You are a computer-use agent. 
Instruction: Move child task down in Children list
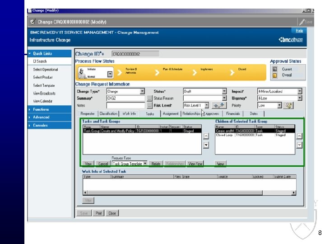tap(299, 145)
